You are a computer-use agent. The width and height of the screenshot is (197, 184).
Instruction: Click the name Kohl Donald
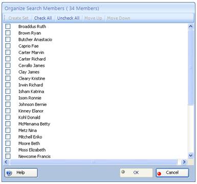(29, 117)
